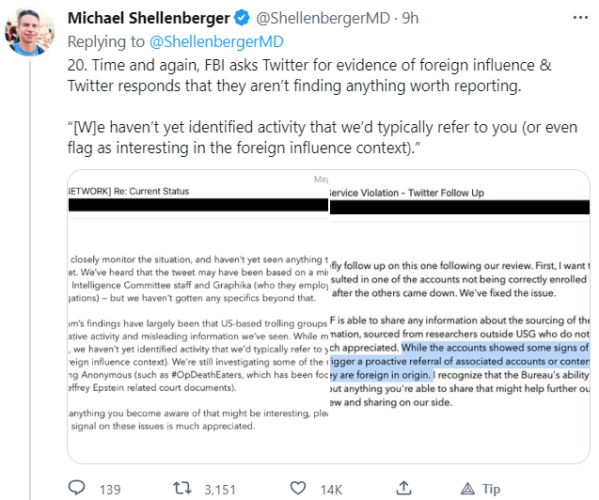Image resolution: width=599 pixels, height=500 pixels.
Task: Like the tweet with the heart icon
Action: (x=299, y=489)
